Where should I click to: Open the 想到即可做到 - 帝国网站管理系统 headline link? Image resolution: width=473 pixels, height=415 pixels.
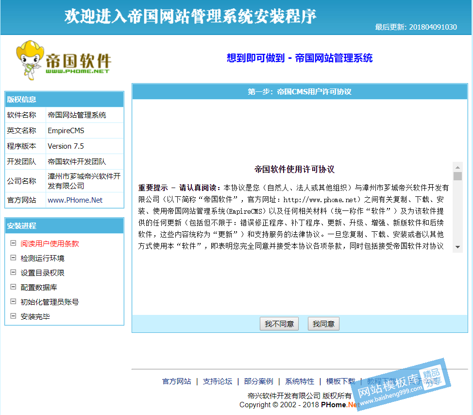click(x=300, y=58)
